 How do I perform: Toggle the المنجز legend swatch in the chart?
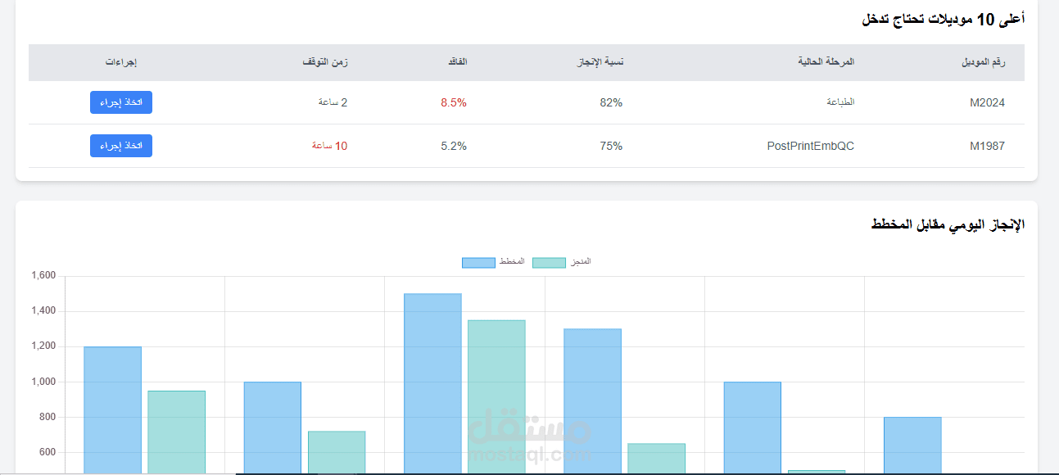549,262
